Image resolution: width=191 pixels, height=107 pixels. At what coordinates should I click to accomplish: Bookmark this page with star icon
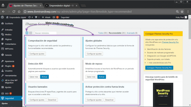click(182, 12)
